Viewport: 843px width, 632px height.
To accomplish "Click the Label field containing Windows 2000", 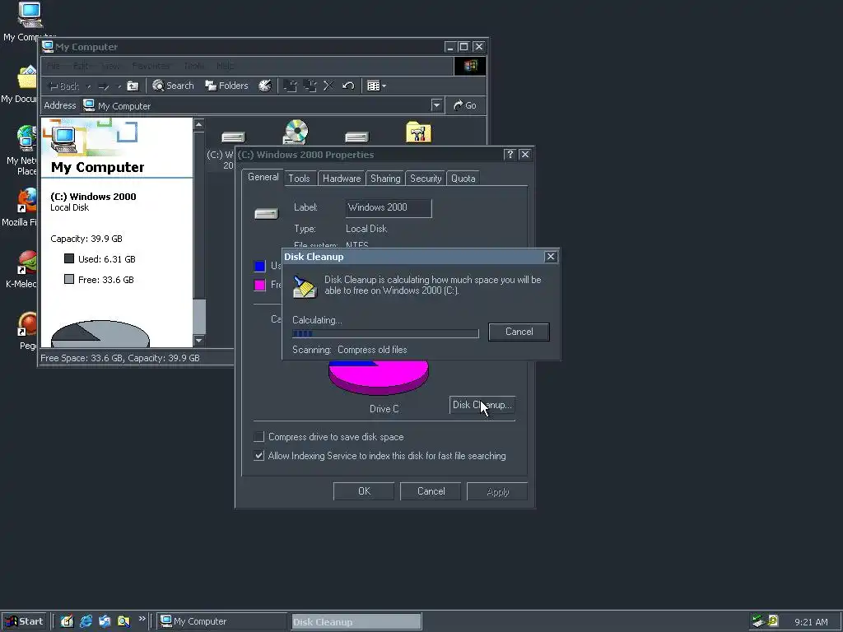I will coord(389,208).
